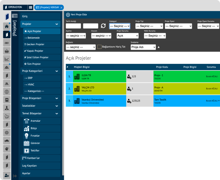Open the Bağlantı dropdown
This screenshot has width=220, height=180.
81,47
